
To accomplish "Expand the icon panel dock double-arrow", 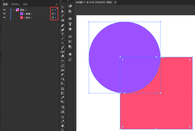I will tap(68, 1).
